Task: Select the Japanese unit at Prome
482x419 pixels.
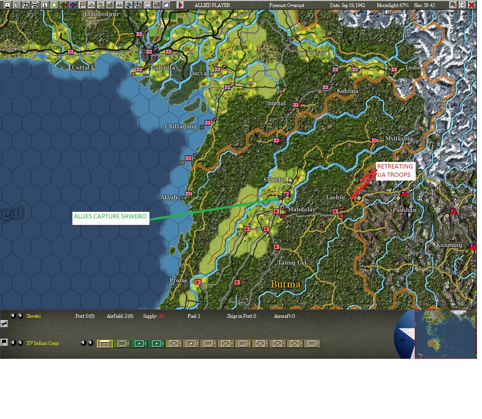Action: click(198, 282)
